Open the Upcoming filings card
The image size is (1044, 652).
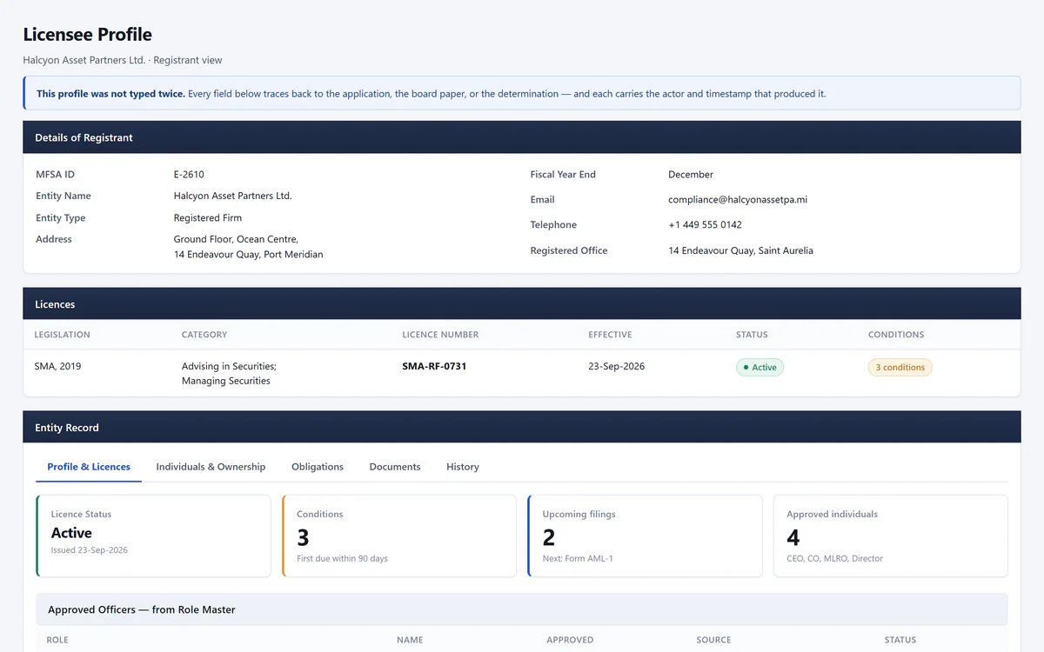click(x=645, y=536)
